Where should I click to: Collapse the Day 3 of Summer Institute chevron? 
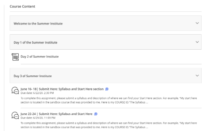(x=197, y=76)
